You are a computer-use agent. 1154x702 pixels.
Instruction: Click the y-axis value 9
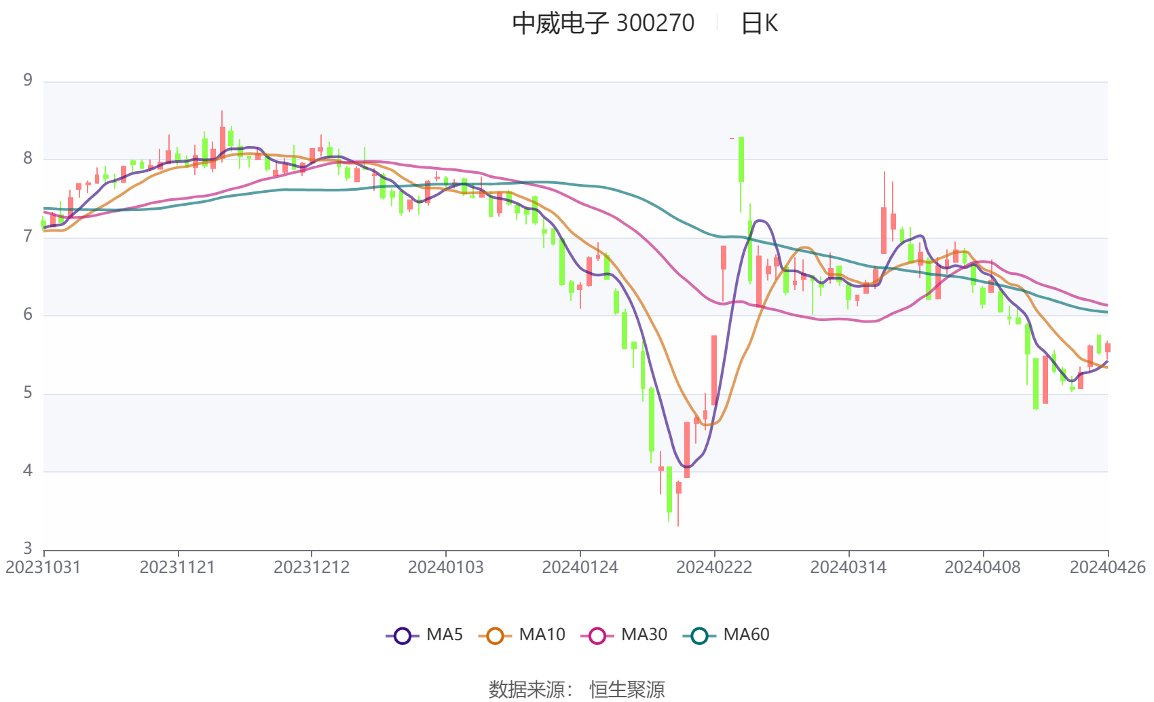click(x=28, y=80)
